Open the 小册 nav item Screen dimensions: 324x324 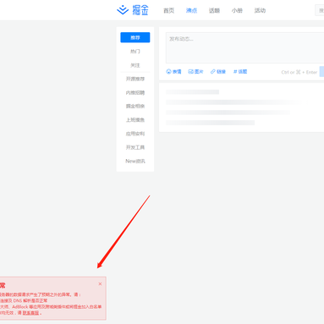pyautogui.click(x=237, y=11)
